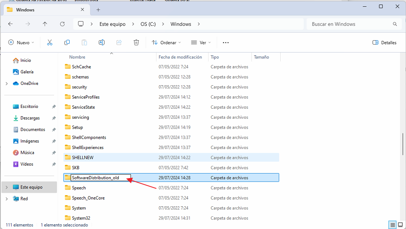Select the SKB folder
Image resolution: width=406 pixels, height=229 pixels.
point(171,168)
